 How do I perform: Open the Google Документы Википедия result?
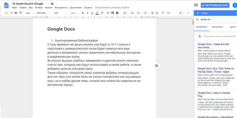[x=216, y=117]
